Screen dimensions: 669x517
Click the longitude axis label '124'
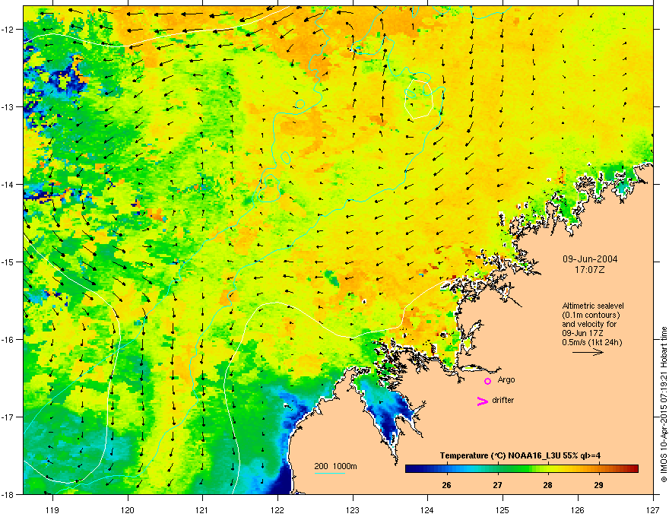pyautogui.click(x=427, y=509)
